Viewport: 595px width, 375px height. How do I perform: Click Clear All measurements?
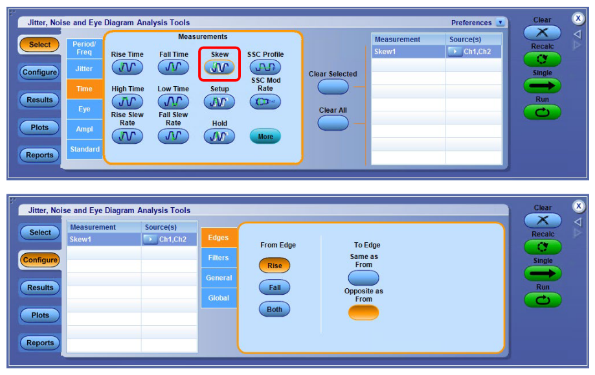click(x=333, y=122)
